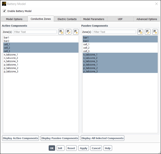This screenshot has height=154, width=161.
Task: Select all zones in Active Components list
Action: click(68, 32)
